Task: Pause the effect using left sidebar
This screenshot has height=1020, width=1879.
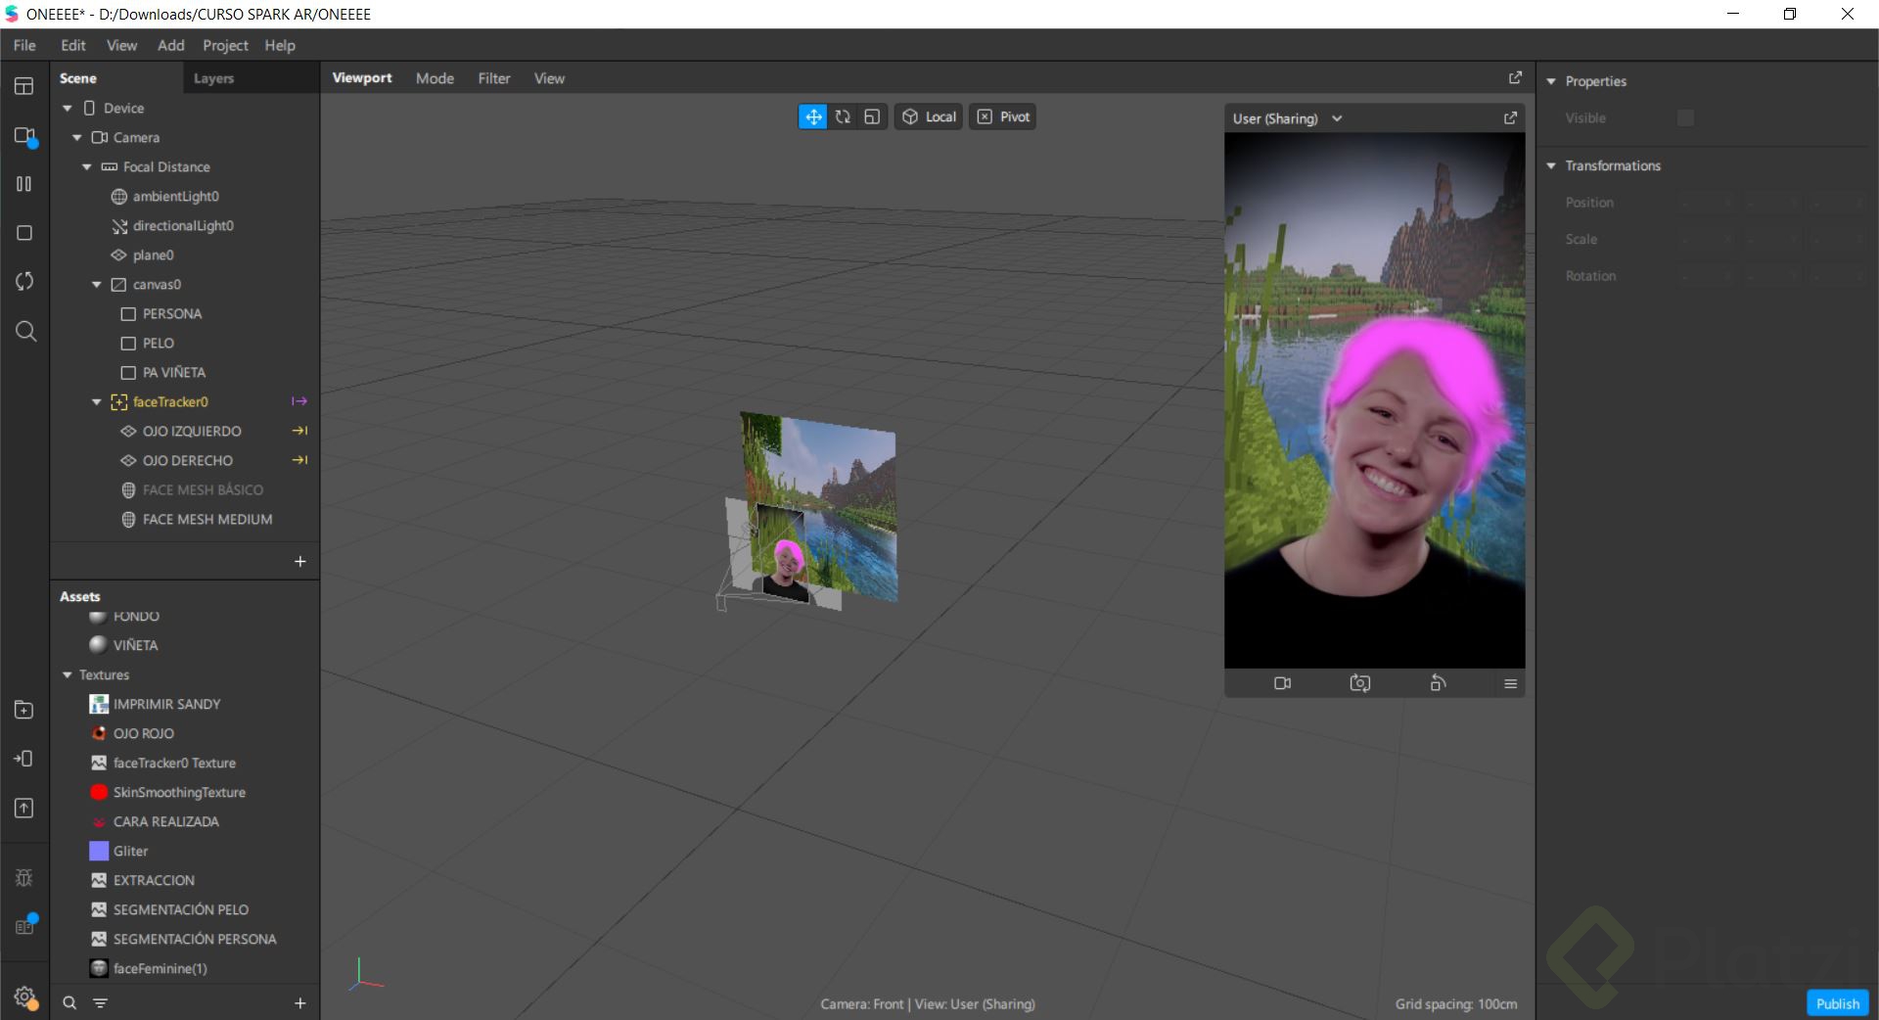Action: point(24,184)
